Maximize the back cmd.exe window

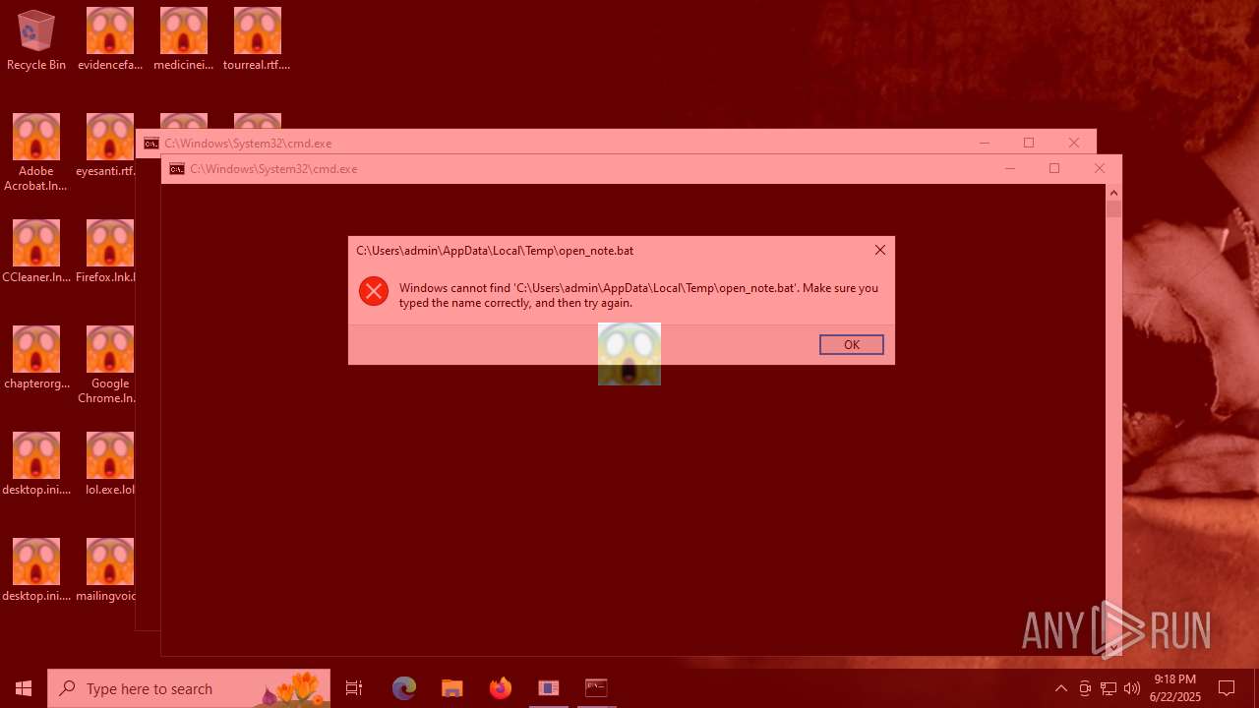tap(1029, 143)
